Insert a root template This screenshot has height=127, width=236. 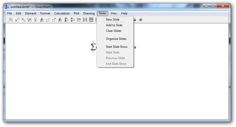pos(29,20)
